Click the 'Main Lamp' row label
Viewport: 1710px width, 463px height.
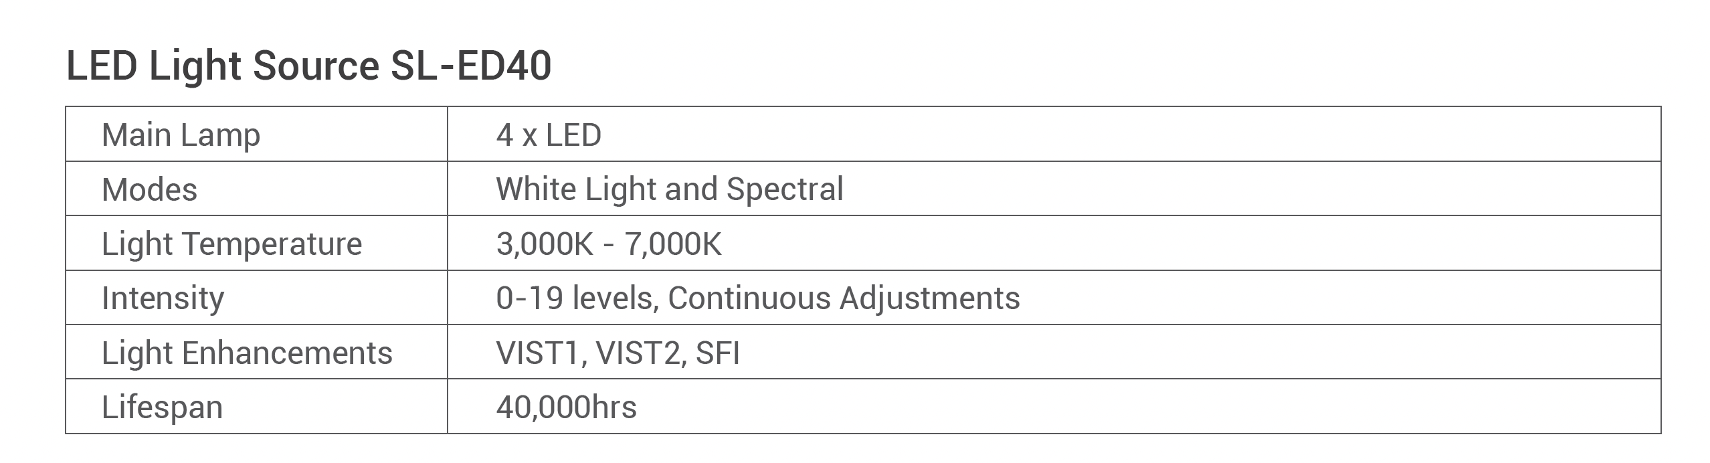pyautogui.click(x=181, y=135)
